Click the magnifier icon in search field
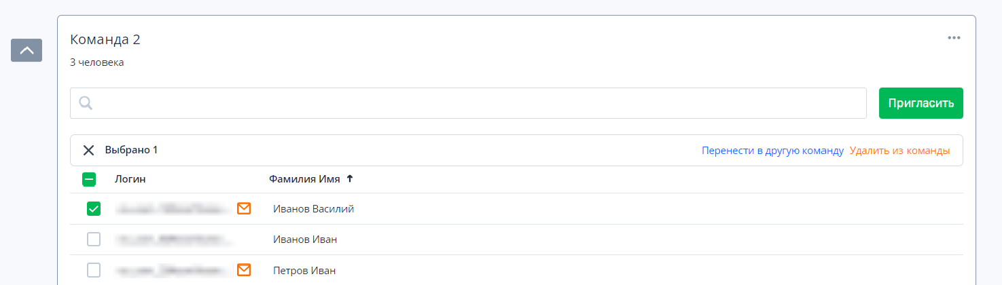This screenshot has width=1002, height=285. click(86, 103)
